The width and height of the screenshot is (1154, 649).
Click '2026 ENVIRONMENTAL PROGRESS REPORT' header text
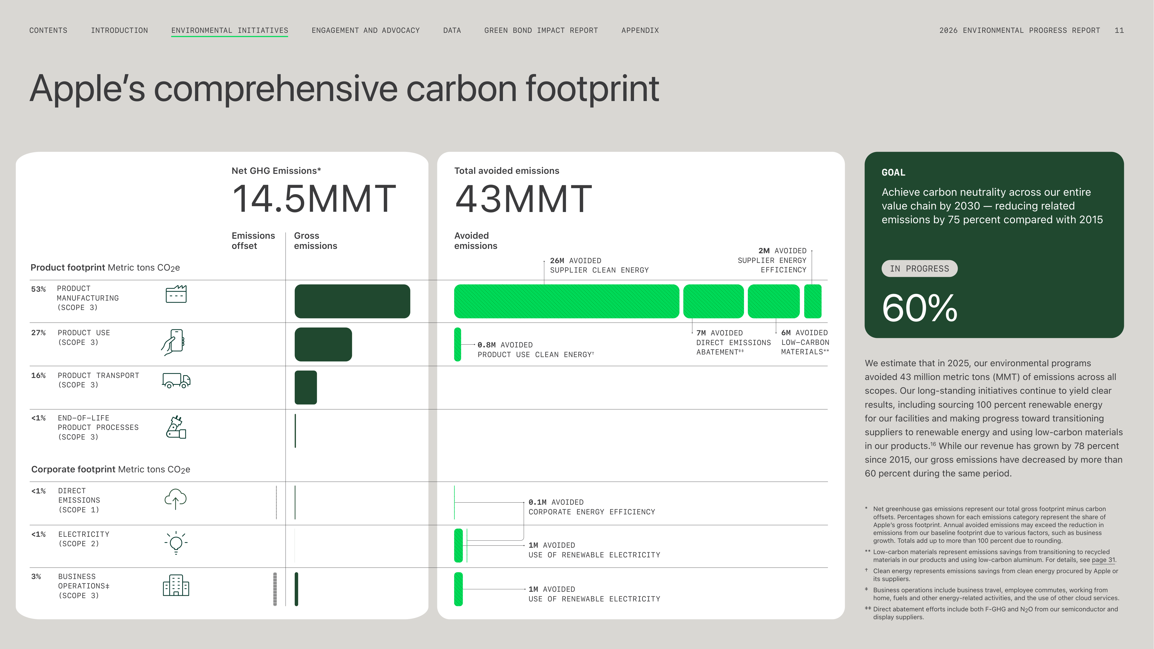1020,31
